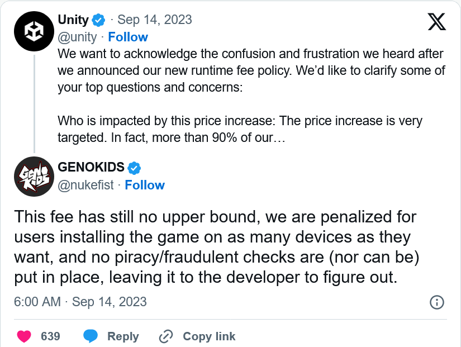
Task: Follow the @nukefist account
Action: tap(145, 186)
